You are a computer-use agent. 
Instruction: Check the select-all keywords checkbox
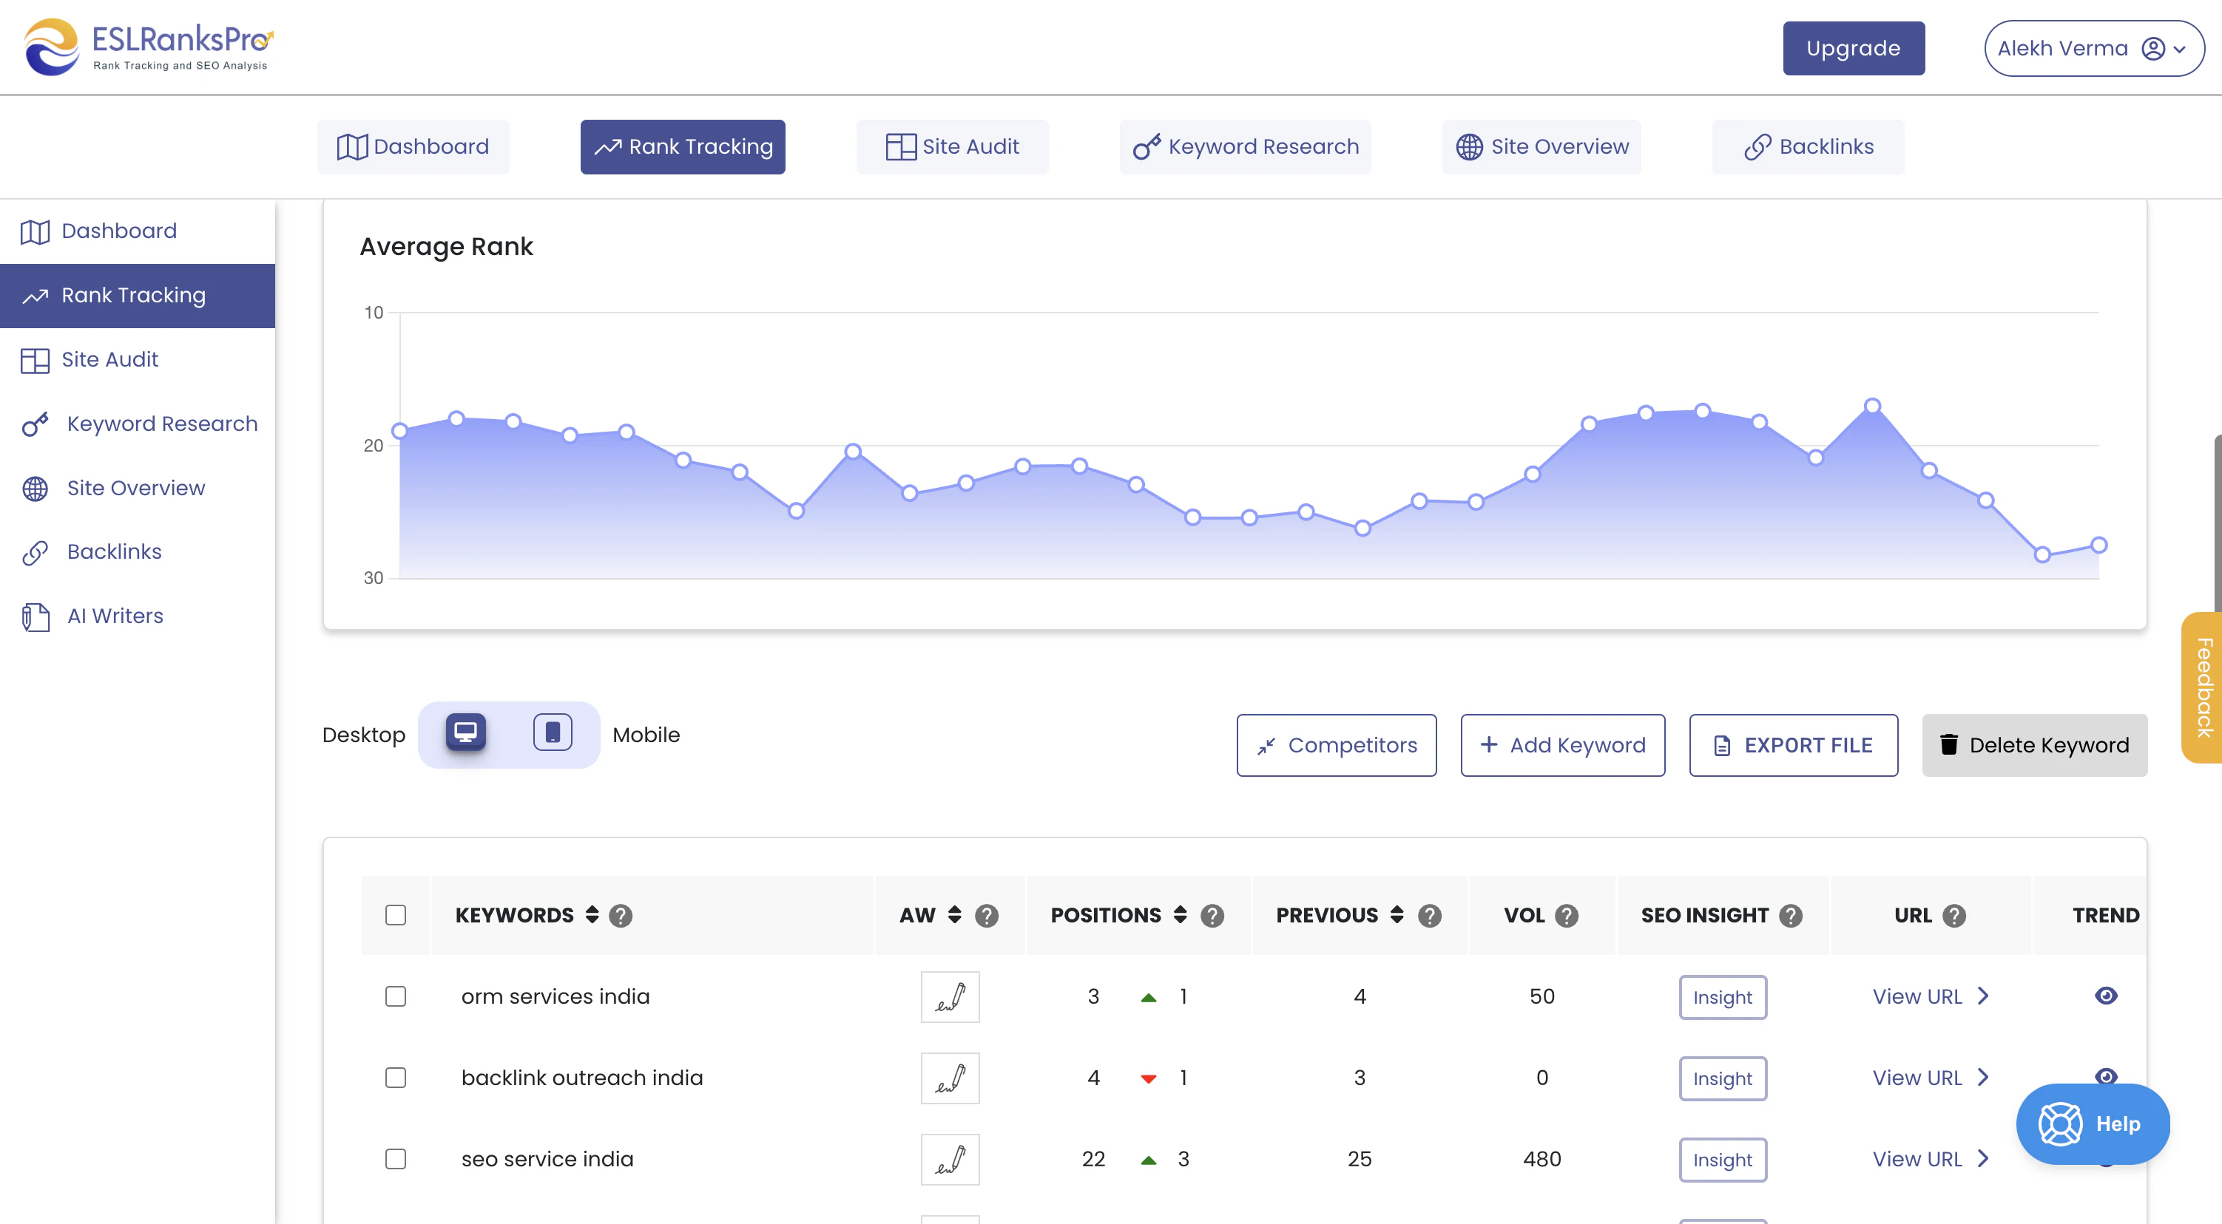coord(395,916)
